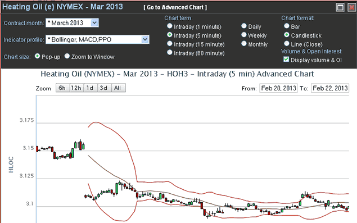357x223 pixels.
Task: Select Intraday (60 minute) chart term
Action: click(x=170, y=52)
